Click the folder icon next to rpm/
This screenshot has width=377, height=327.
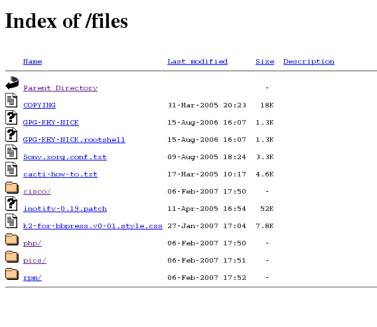[12, 274]
